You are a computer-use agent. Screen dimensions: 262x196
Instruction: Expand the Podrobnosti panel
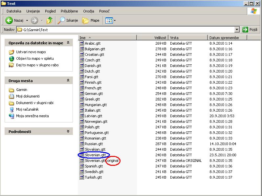click(68, 131)
